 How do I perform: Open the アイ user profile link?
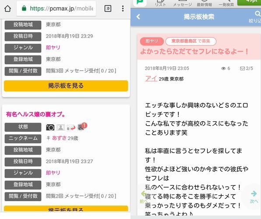[x=151, y=79]
